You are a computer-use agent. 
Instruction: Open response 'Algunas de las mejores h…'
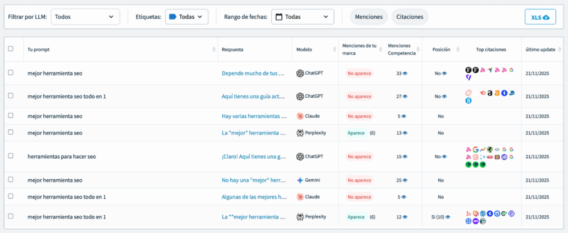tap(254, 197)
